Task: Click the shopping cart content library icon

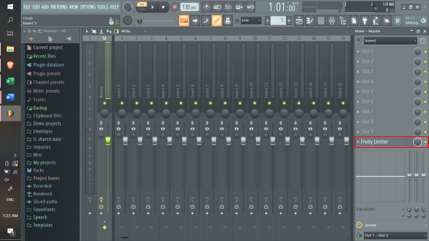Action: (397, 21)
